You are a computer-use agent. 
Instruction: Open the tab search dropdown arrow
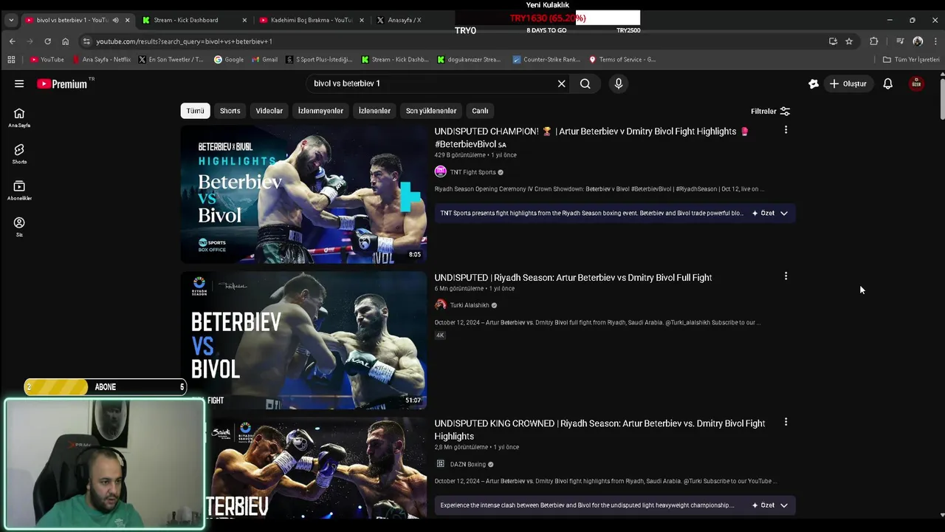(11, 20)
